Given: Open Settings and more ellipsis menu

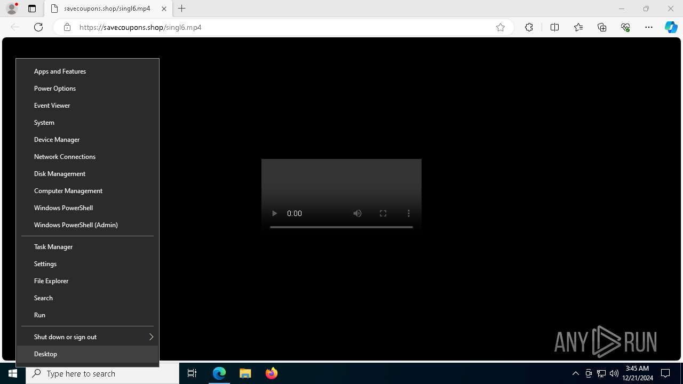Looking at the screenshot, I should (x=649, y=27).
